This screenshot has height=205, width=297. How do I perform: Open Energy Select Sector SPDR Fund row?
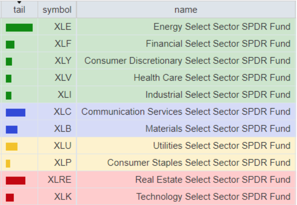(222, 27)
